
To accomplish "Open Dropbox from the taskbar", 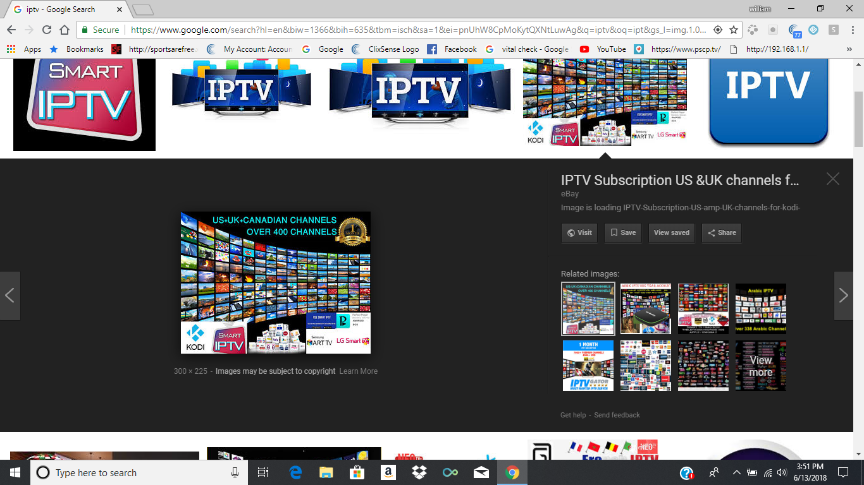I will 419,472.
